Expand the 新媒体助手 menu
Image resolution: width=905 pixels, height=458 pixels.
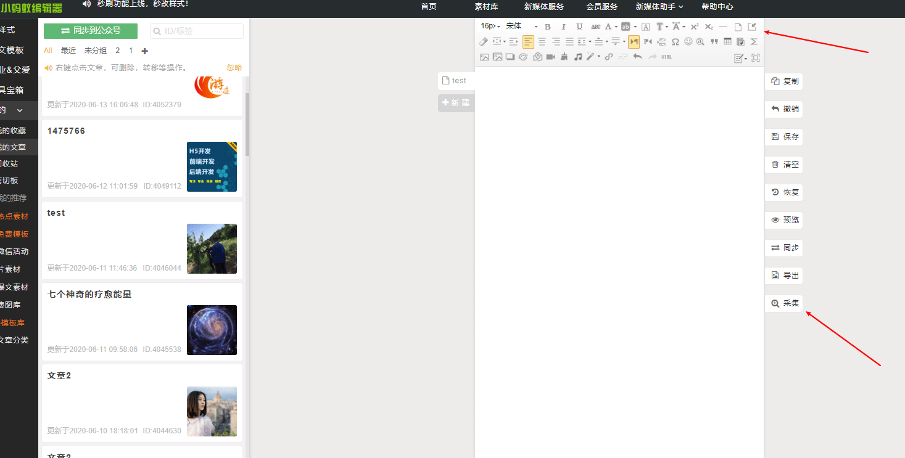coord(659,7)
